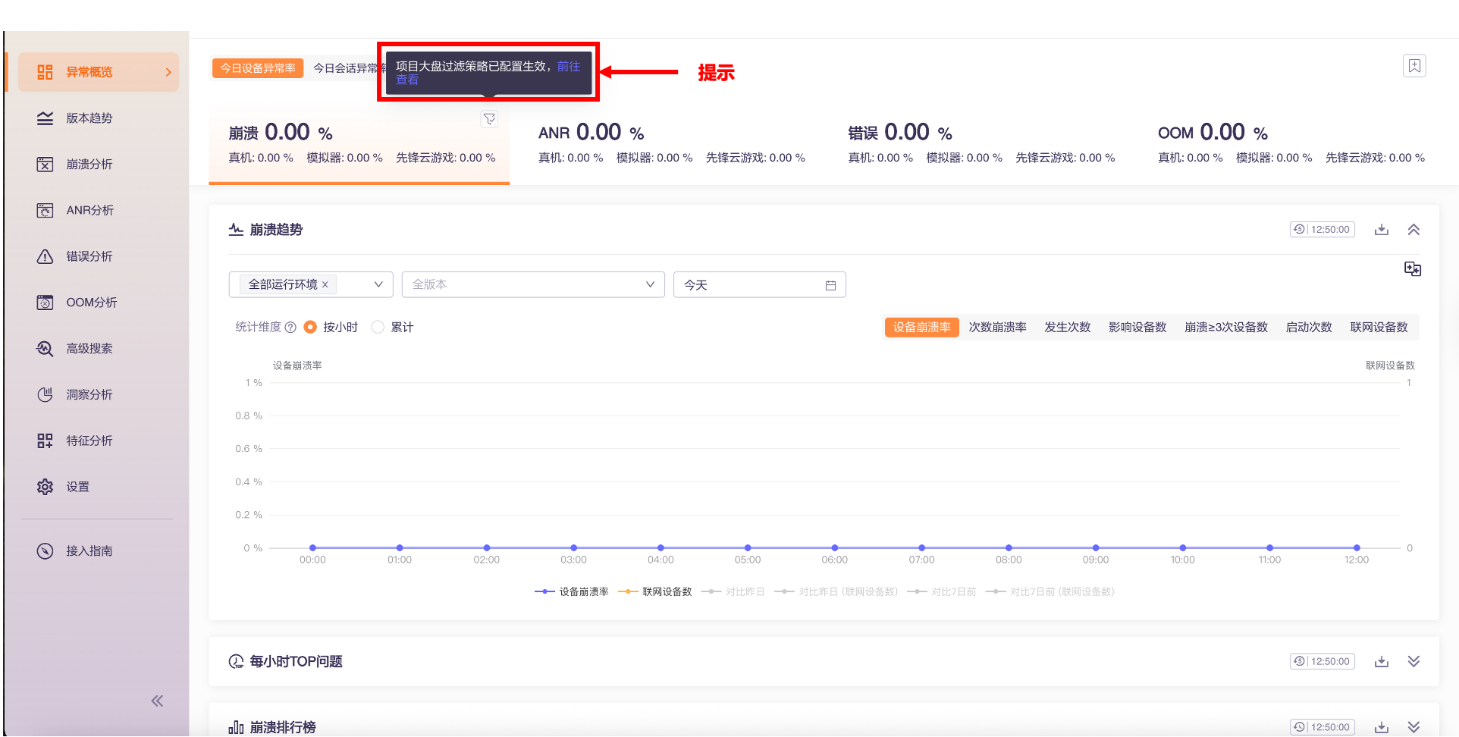Open the 全版本 version dropdown
The image size is (1459, 737).
(x=533, y=285)
